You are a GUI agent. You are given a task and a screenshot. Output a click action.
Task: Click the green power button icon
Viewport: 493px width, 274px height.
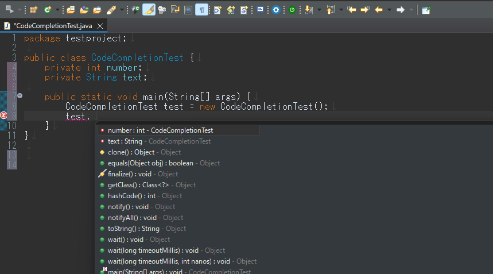coord(292,10)
